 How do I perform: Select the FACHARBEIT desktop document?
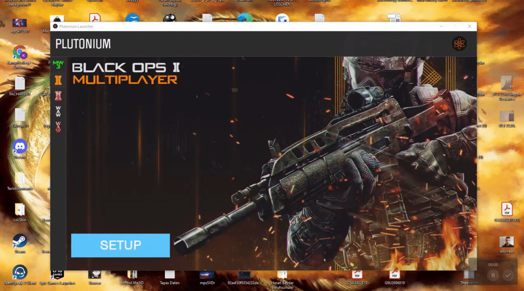click(x=20, y=86)
